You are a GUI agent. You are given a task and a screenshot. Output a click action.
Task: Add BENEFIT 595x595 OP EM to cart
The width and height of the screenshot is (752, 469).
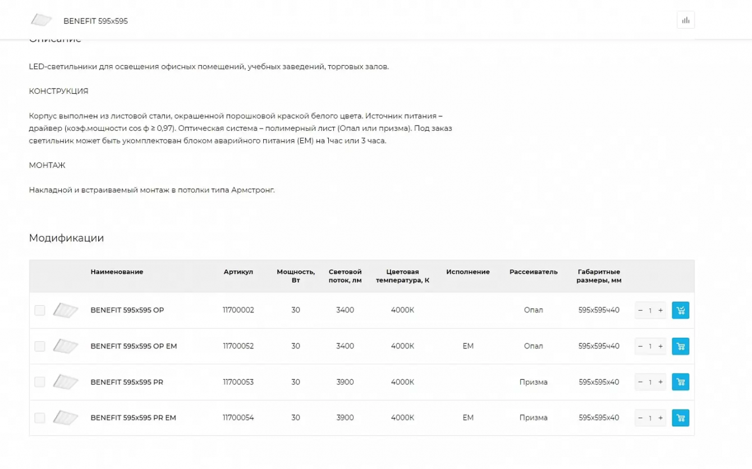[x=680, y=346]
